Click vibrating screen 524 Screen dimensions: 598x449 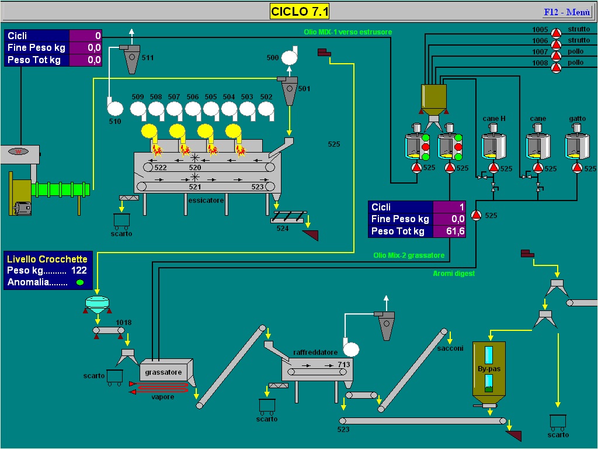pyautogui.click(x=288, y=217)
